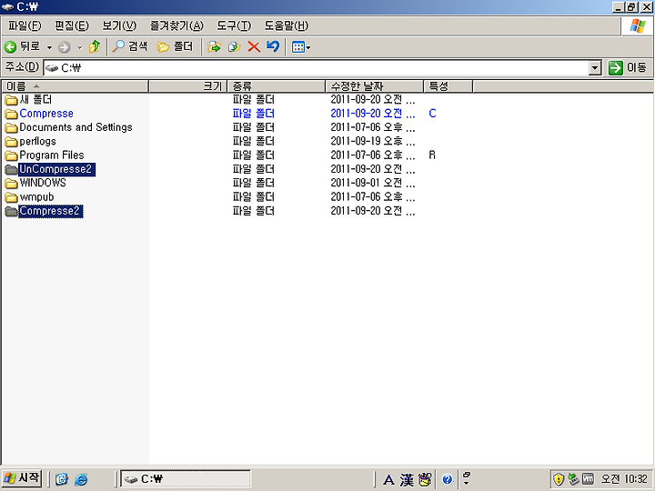Click the blue Compresse folder name

46,114
